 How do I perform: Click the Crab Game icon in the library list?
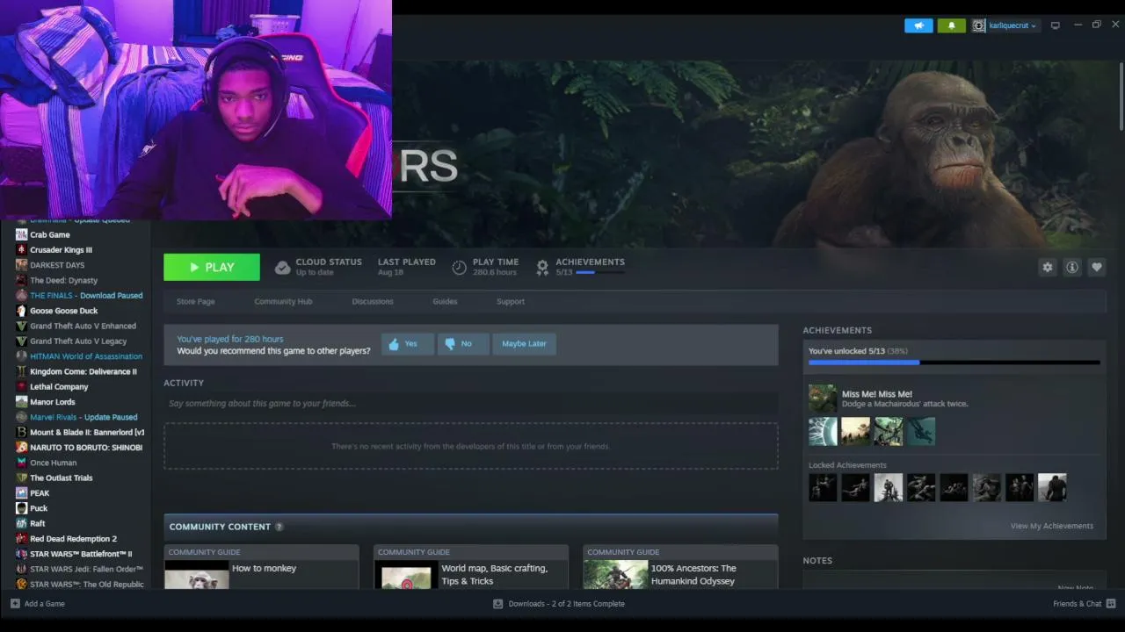coord(21,234)
